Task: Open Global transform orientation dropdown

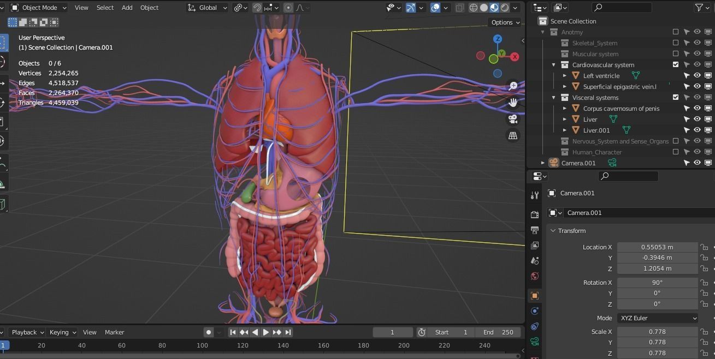Action: click(x=208, y=8)
